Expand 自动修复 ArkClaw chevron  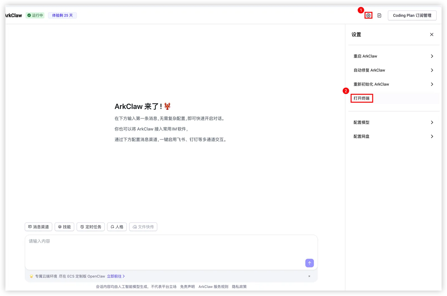click(x=432, y=70)
